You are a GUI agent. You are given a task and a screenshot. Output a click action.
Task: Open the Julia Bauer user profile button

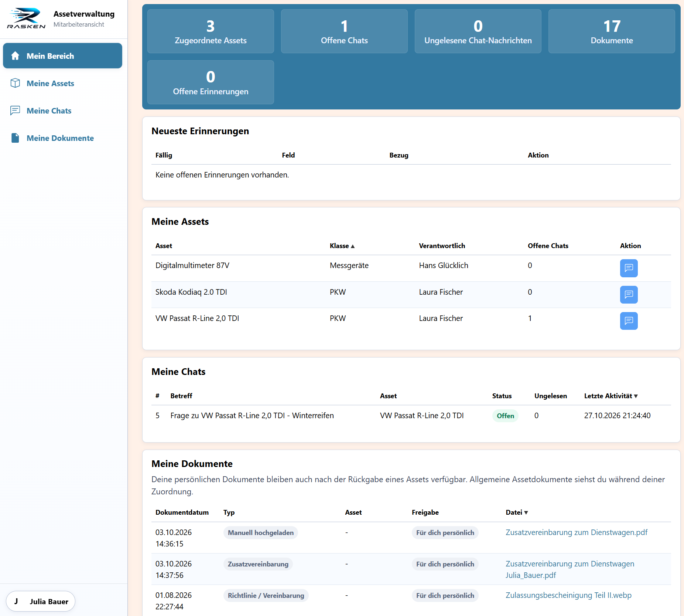click(41, 601)
